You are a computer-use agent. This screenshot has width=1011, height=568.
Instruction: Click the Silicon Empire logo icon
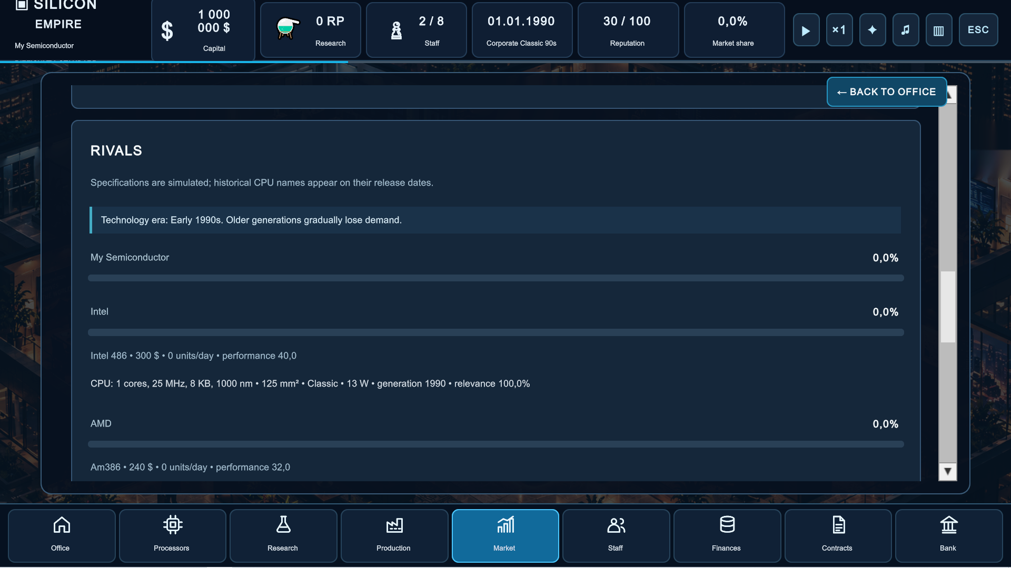click(x=22, y=5)
